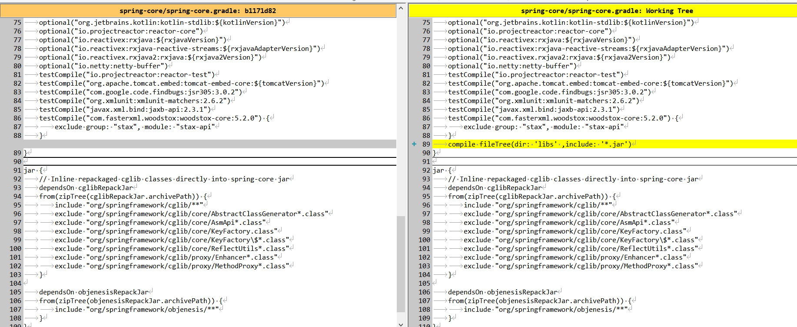This screenshot has width=797, height=327.
Task: Click right line 100 exclude KeyFactory\$*.class
Action: (581, 240)
